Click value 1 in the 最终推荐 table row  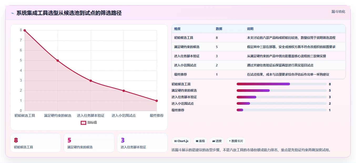point(217,75)
